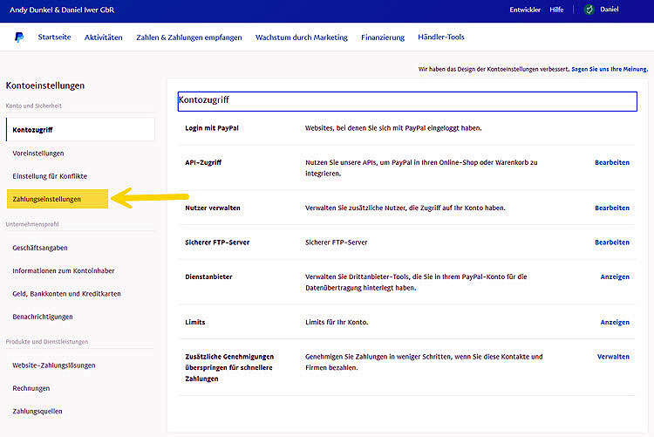Click Bearbeiten for Sicherer FTP-Server

point(612,242)
